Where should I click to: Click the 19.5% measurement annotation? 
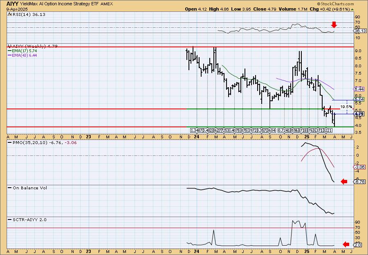click(x=346, y=107)
